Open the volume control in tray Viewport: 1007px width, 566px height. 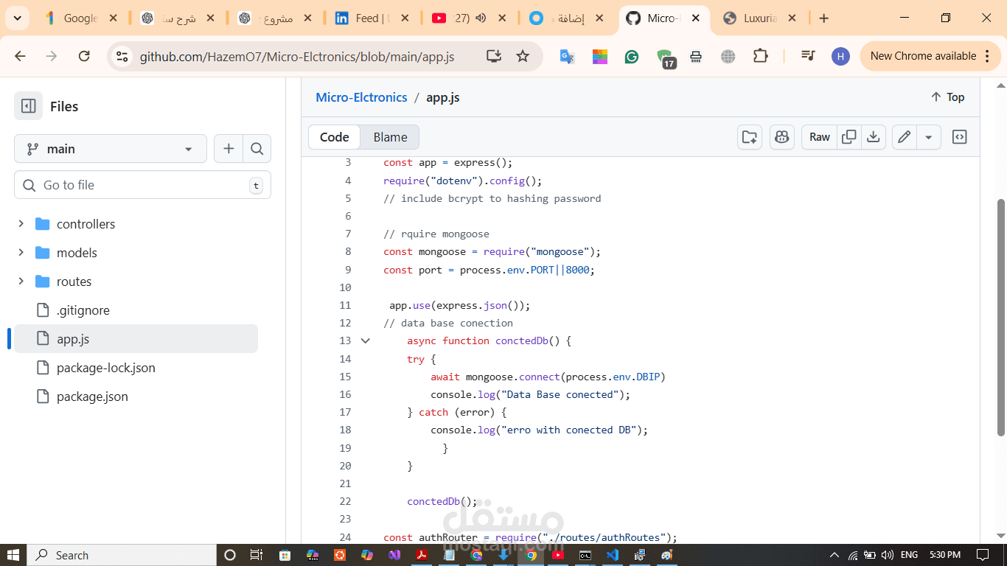(x=888, y=555)
